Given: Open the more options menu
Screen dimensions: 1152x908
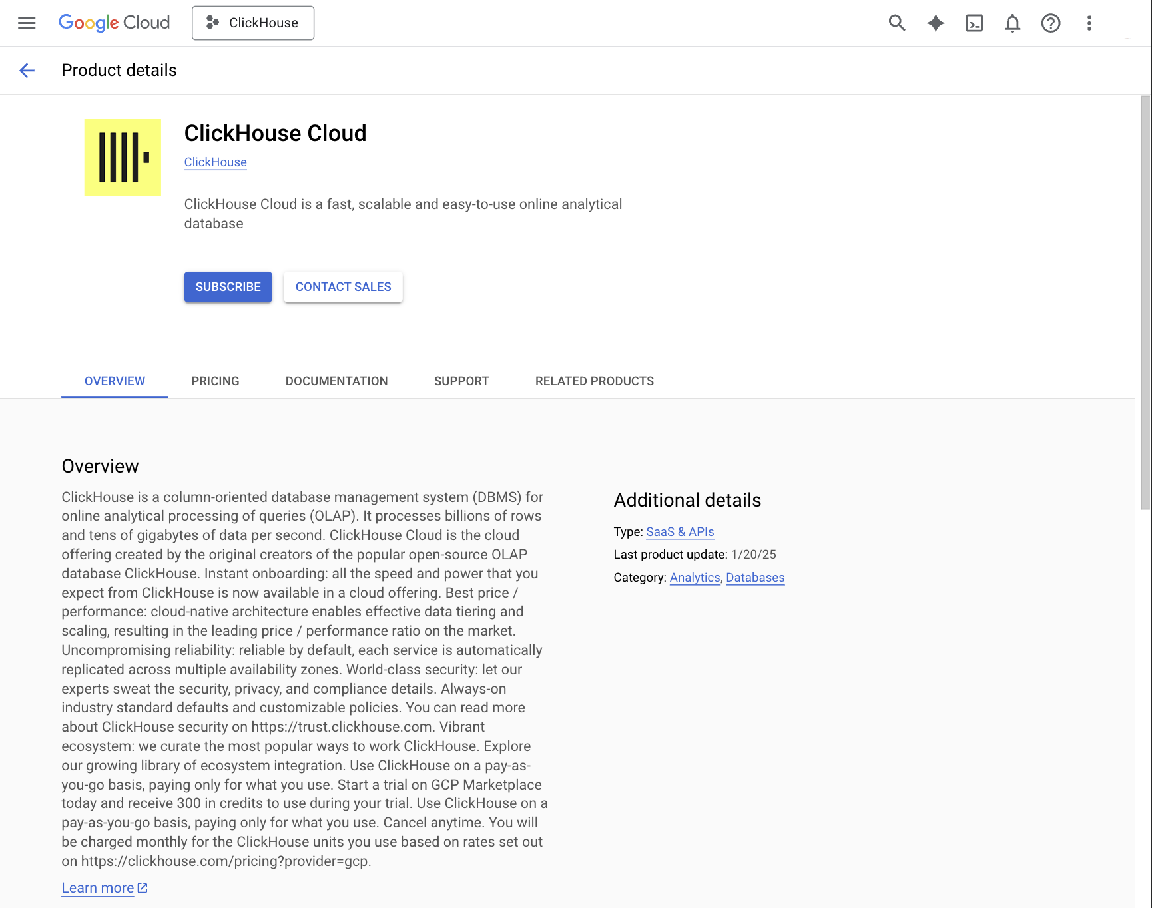Looking at the screenshot, I should coord(1089,23).
